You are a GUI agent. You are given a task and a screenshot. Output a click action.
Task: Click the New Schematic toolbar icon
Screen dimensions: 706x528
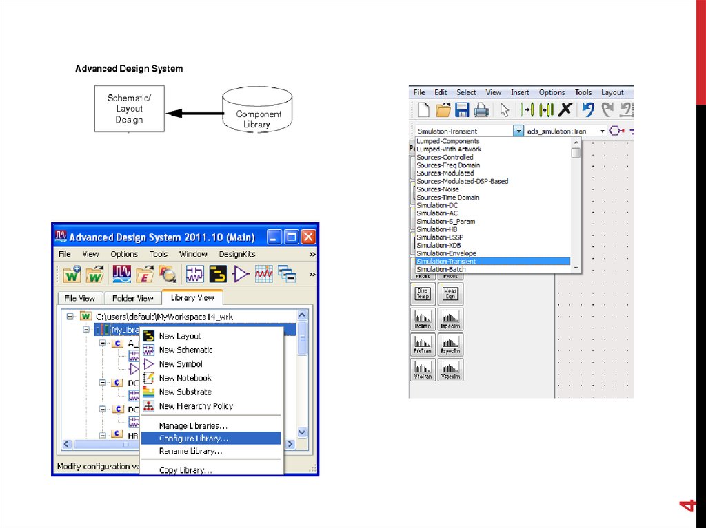pyautogui.click(x=196, y=275)
